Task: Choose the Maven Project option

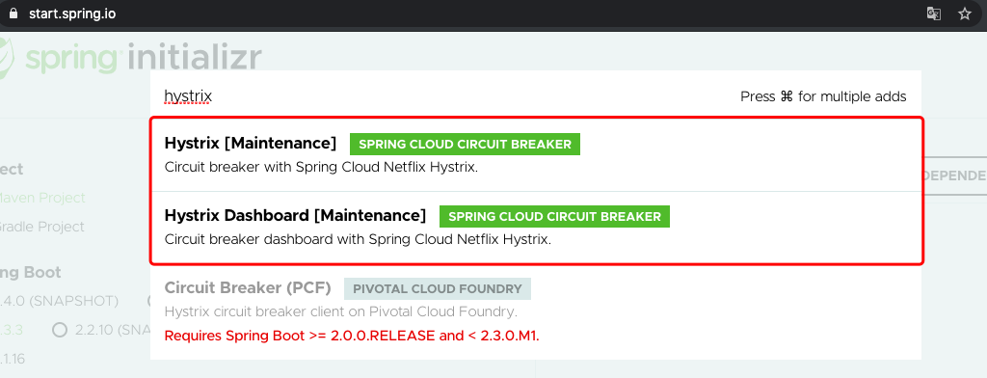Action: (x=41, y=198)
